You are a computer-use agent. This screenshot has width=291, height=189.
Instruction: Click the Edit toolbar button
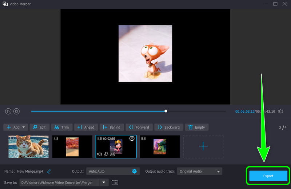click(39, 127)
